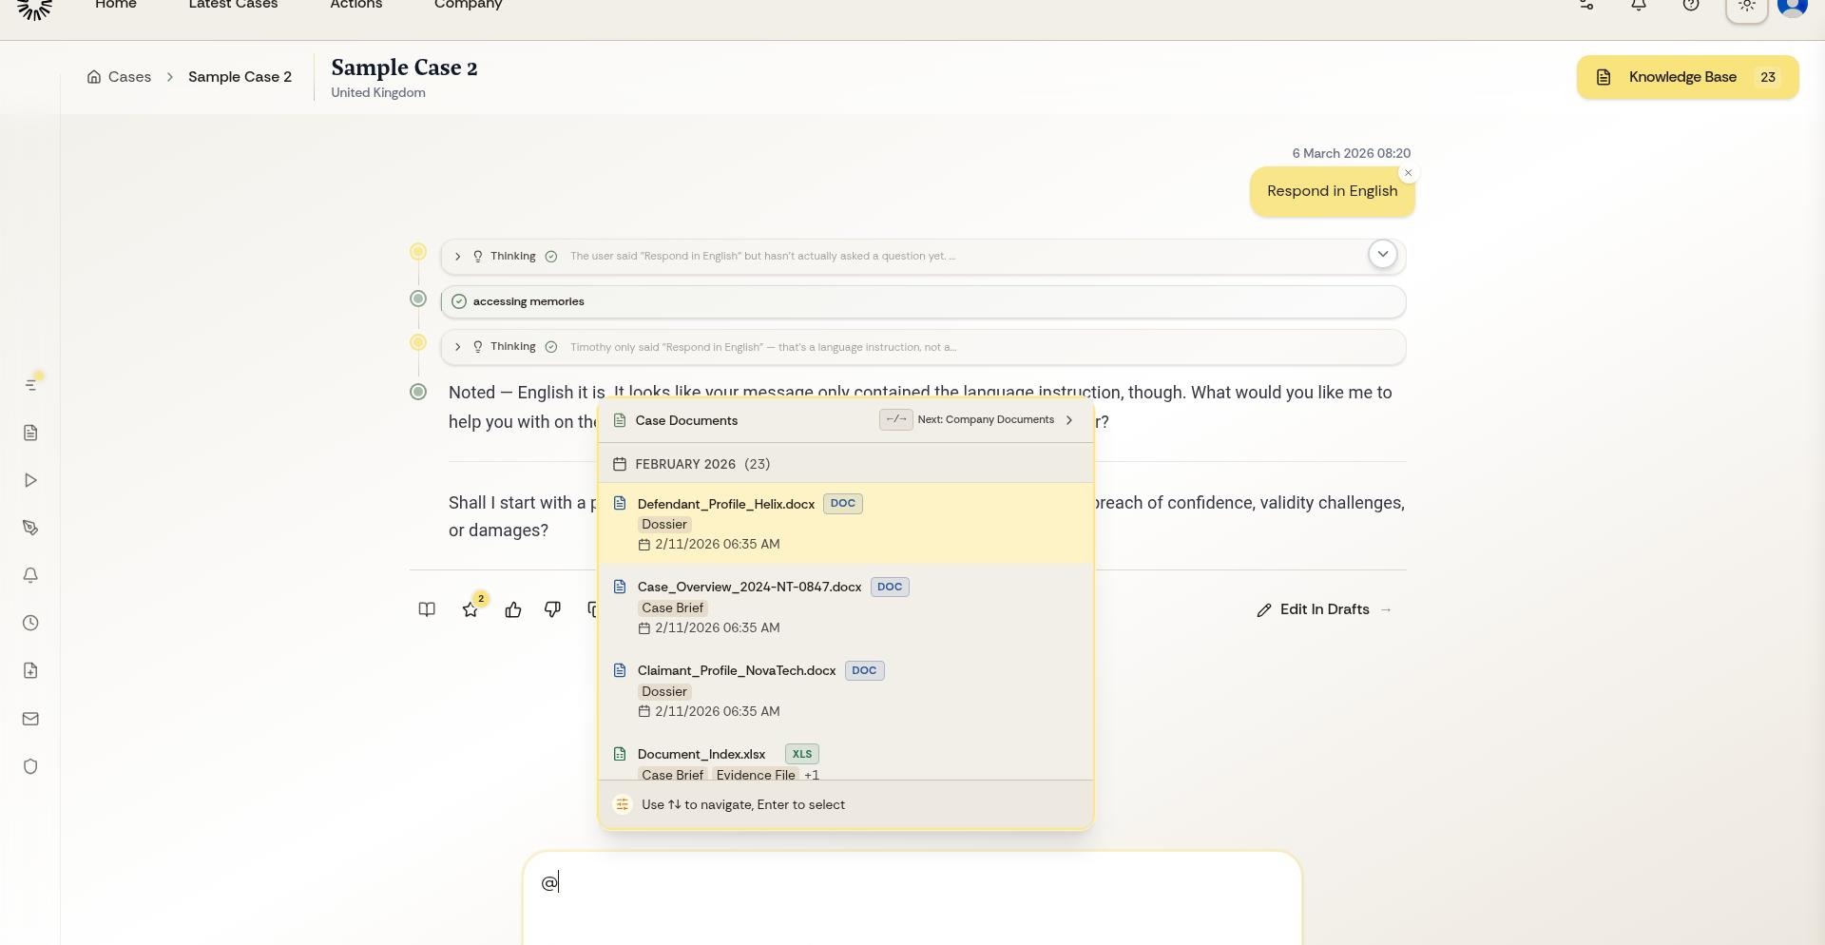Expand the second Thinking block
The height and width of the screenshot is (945, 1825).
457,346
